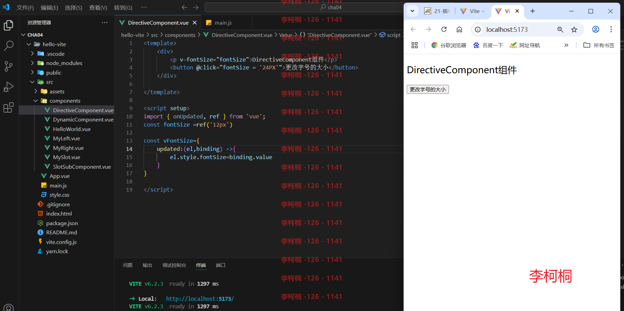Screen dimensions: 624x311
Task: Collapse the CHA04 root folder
Action: 23,35
